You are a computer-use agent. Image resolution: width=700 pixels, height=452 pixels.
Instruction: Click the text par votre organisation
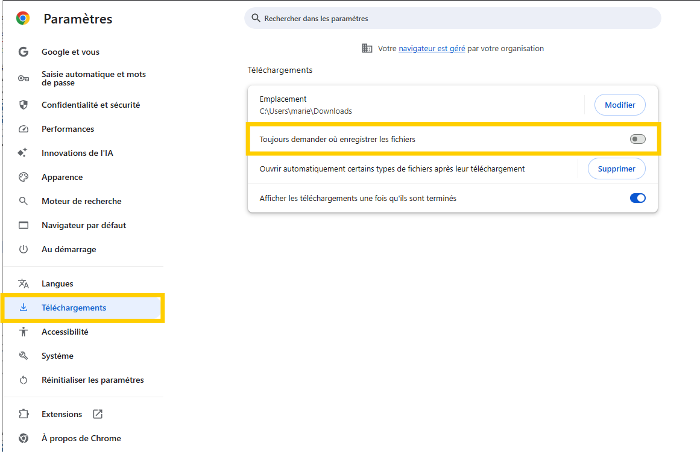tap(505, 48)
